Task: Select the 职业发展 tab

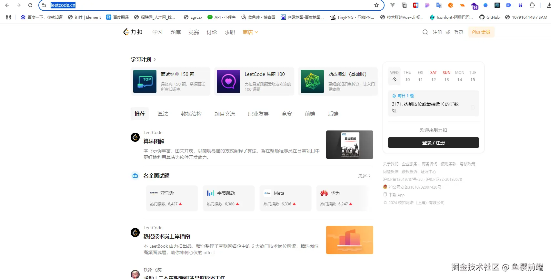Action: click(x=258, y=114)
